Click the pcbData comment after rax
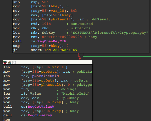This screenshot has width=151, height=121. pos(84,72)
